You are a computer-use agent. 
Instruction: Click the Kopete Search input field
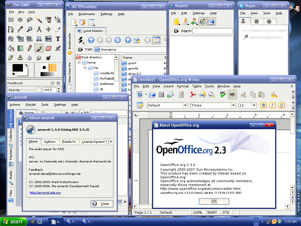coord(212,31)
